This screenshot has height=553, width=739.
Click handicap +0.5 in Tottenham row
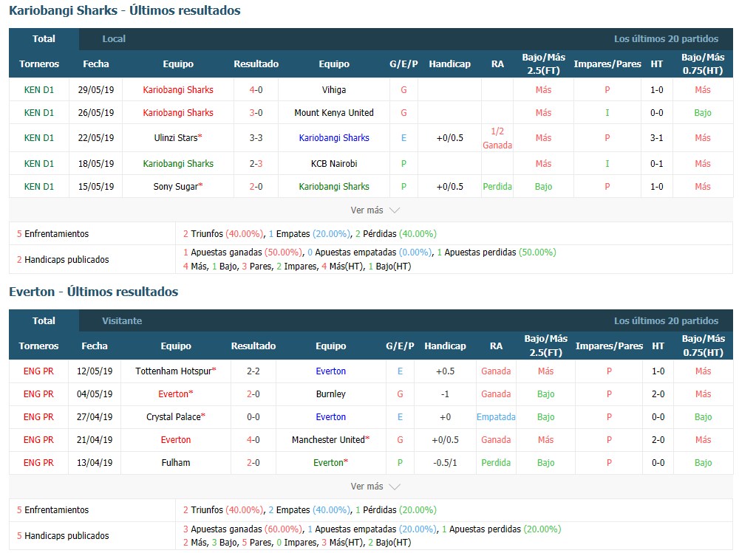[445, 371]
